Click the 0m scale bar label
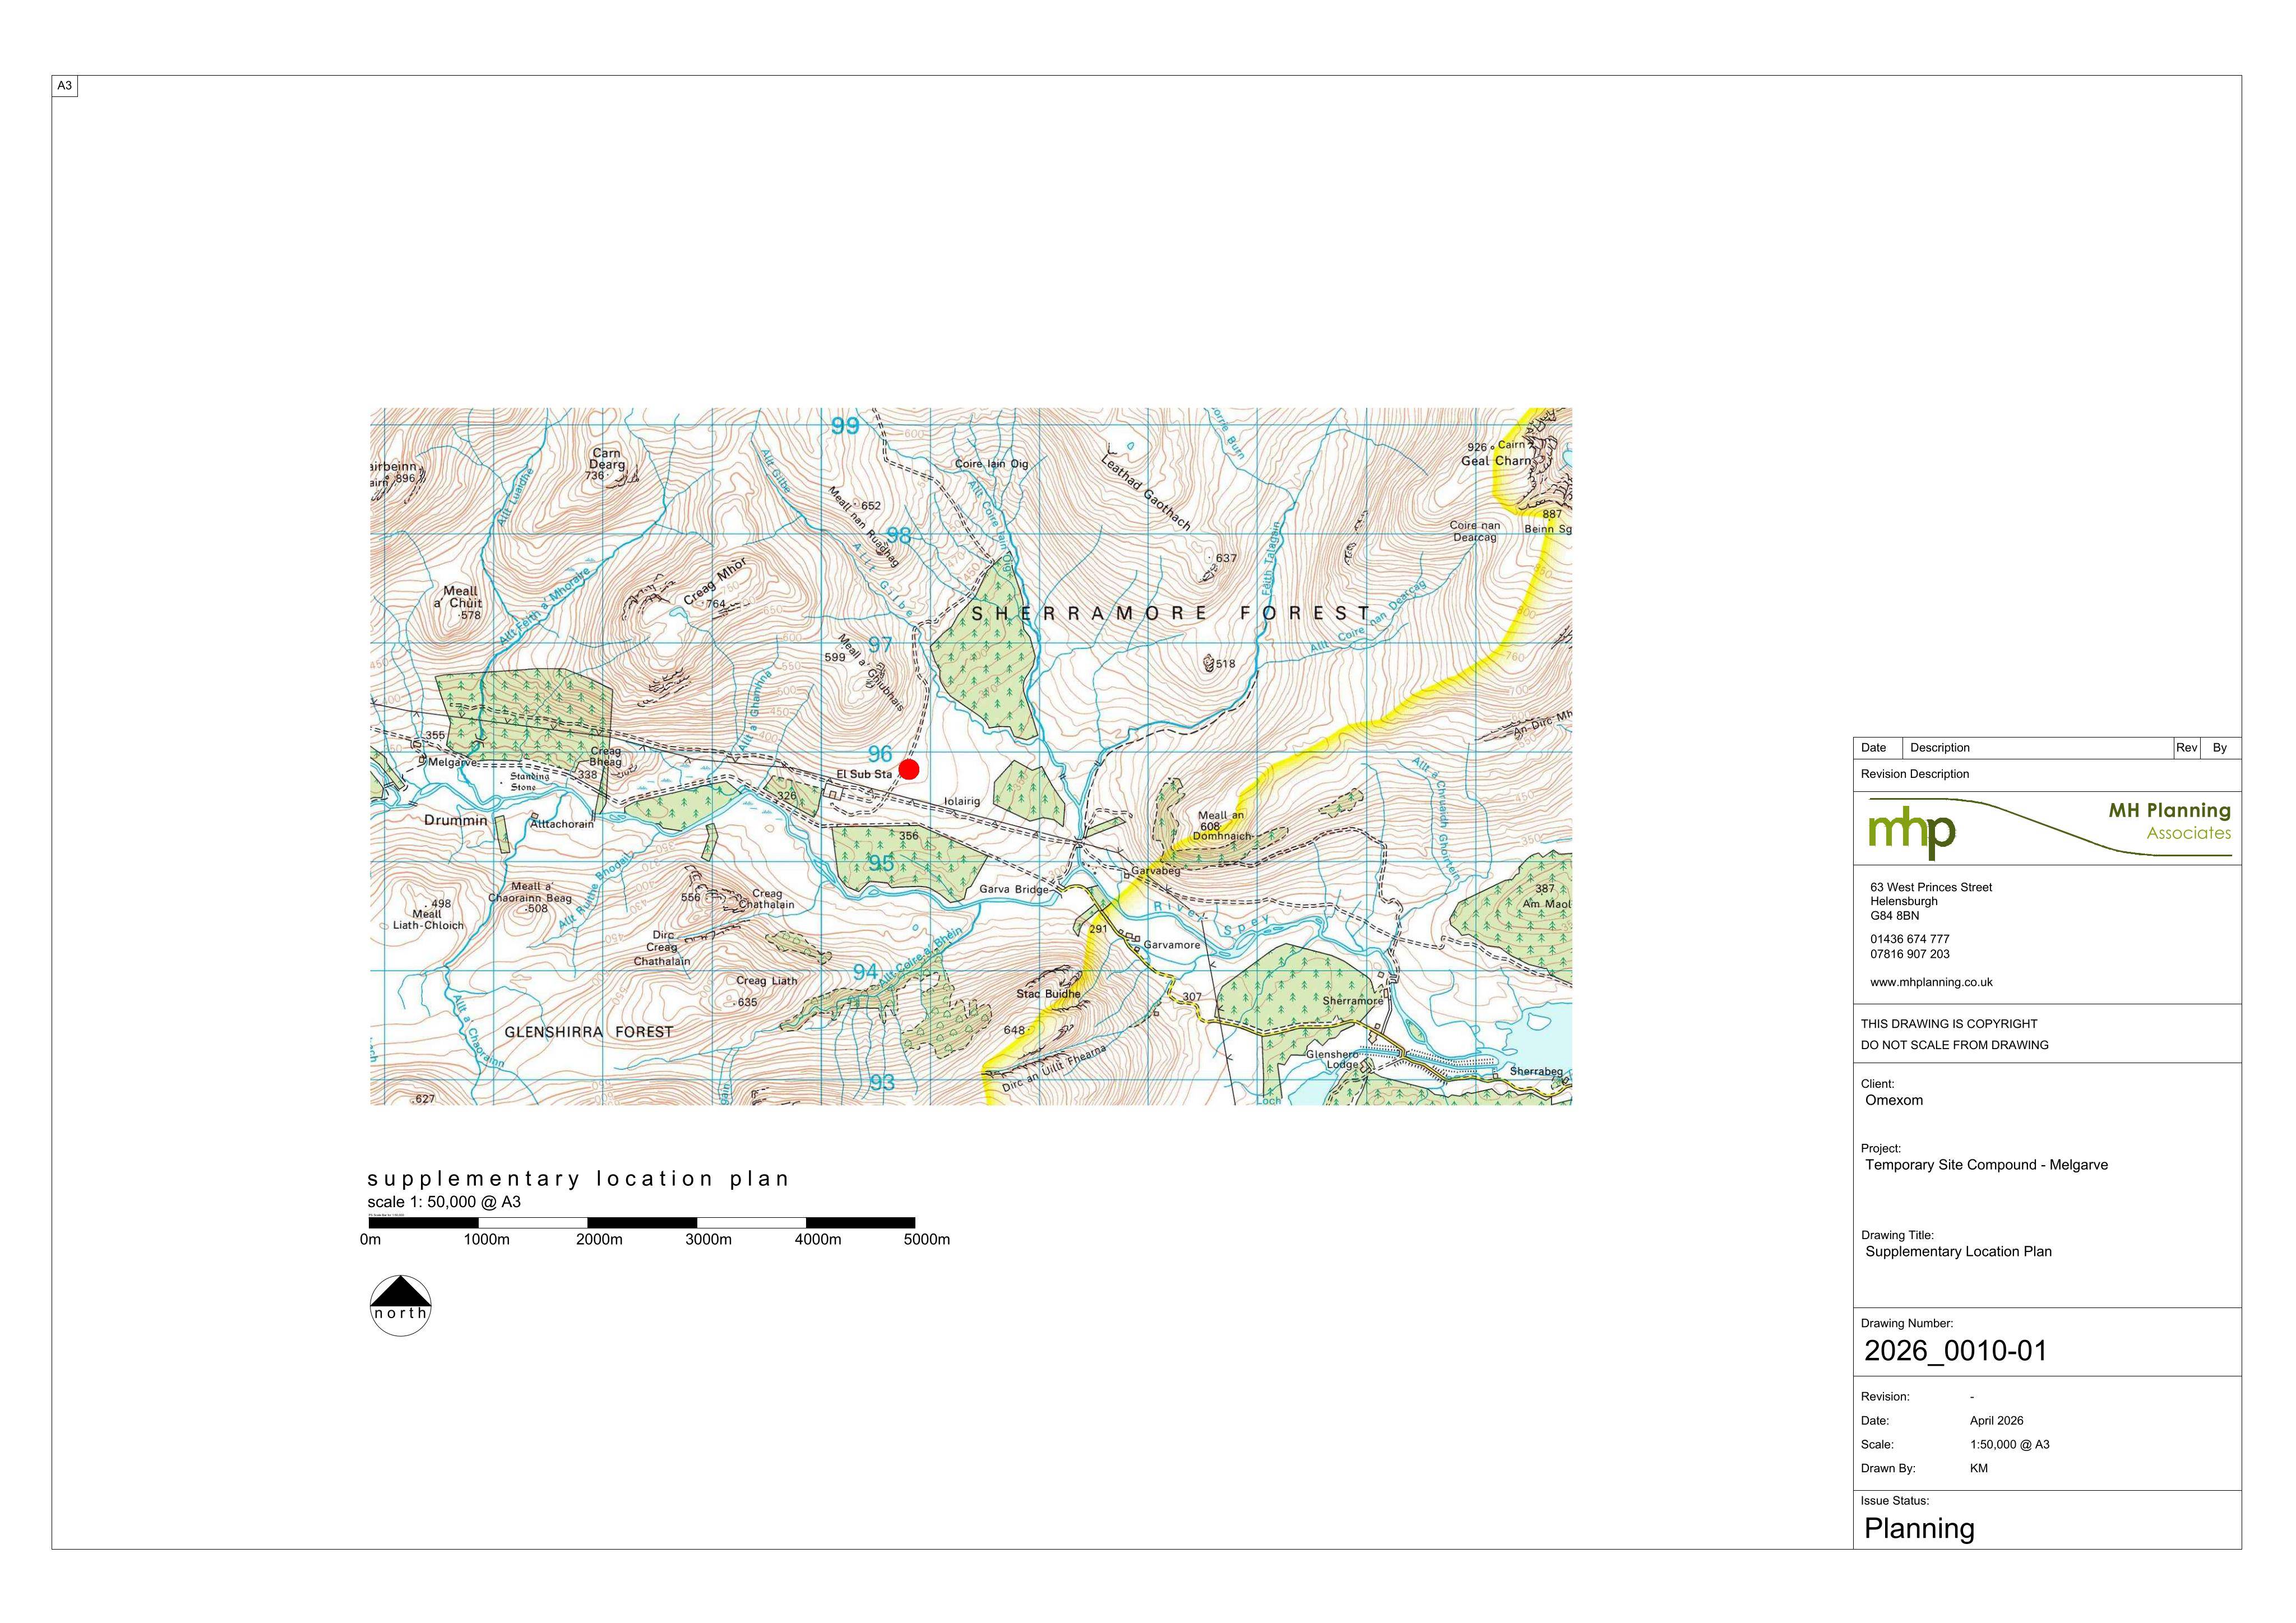The width and height of the screenshot is (2296, 1623). pos(370,1240)
